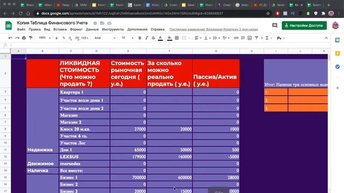Select column E header
This screenshot has height=193, width=344.
(x=128, y=51)
